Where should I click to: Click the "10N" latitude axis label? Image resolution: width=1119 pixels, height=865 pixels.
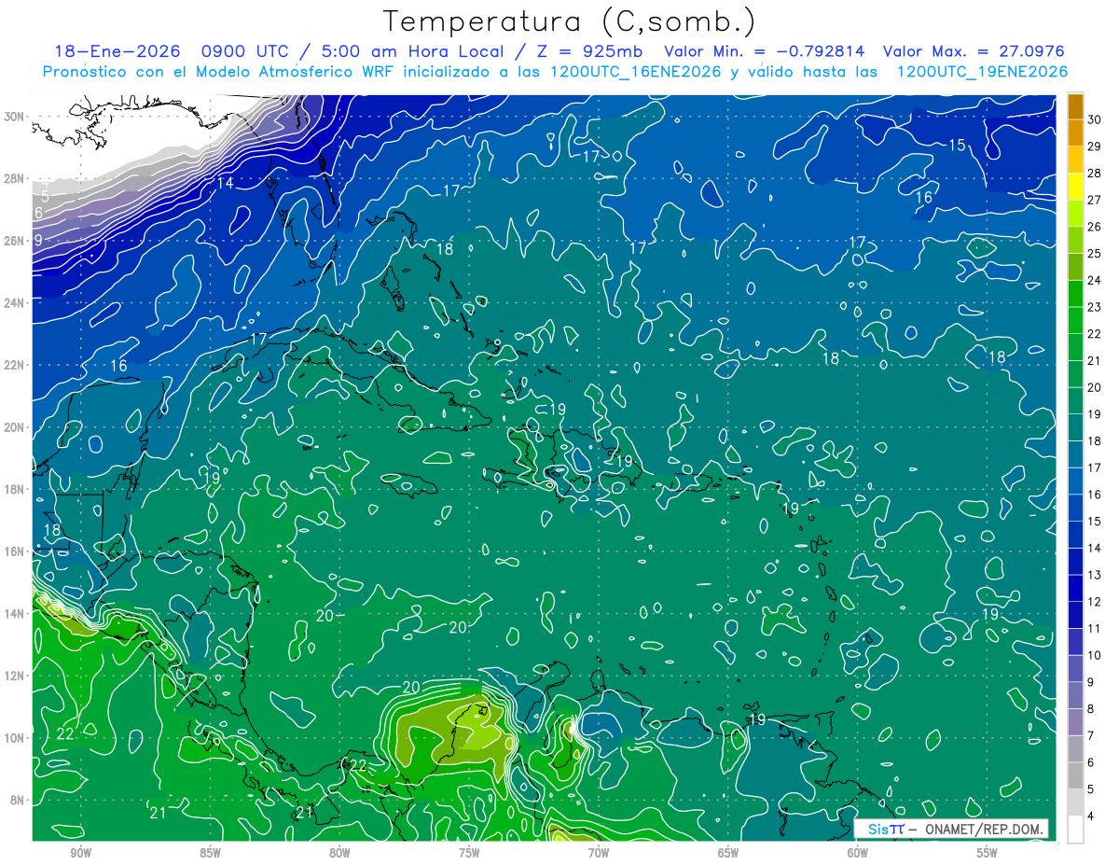(14, 738)
